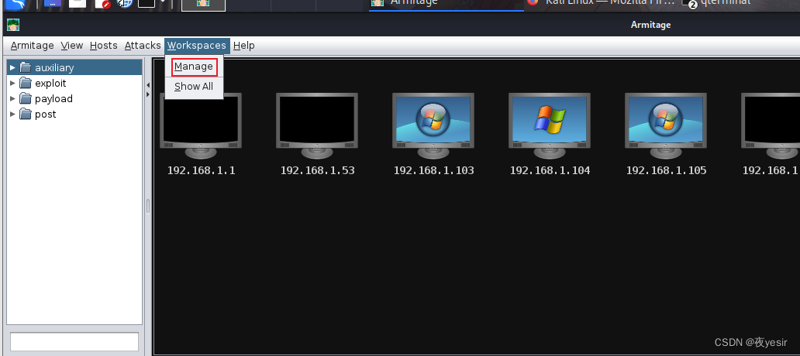Collapse module panel with the left splitter arrow

148,85
